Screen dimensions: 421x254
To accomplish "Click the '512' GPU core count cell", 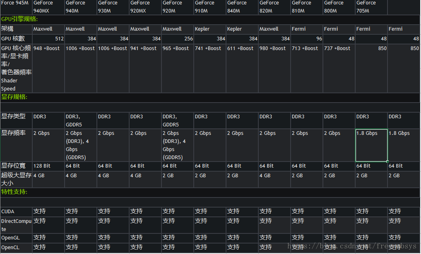I will click(x=48, y=39).
